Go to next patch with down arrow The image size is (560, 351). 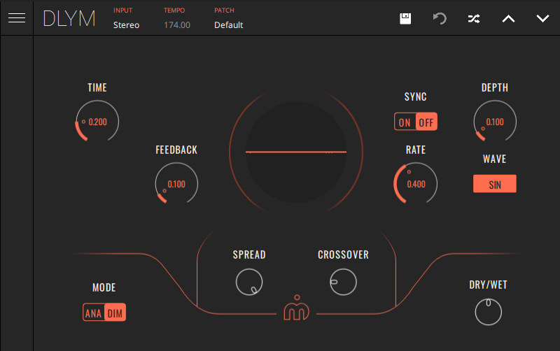pos(542,18)
